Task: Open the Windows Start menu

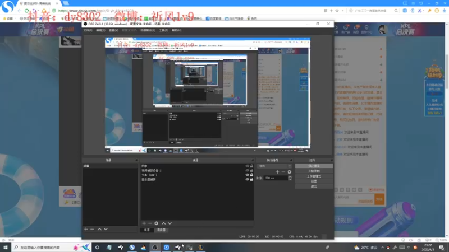Action: [6, 247]
